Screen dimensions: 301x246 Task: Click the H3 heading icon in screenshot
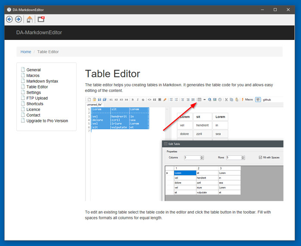121,100
